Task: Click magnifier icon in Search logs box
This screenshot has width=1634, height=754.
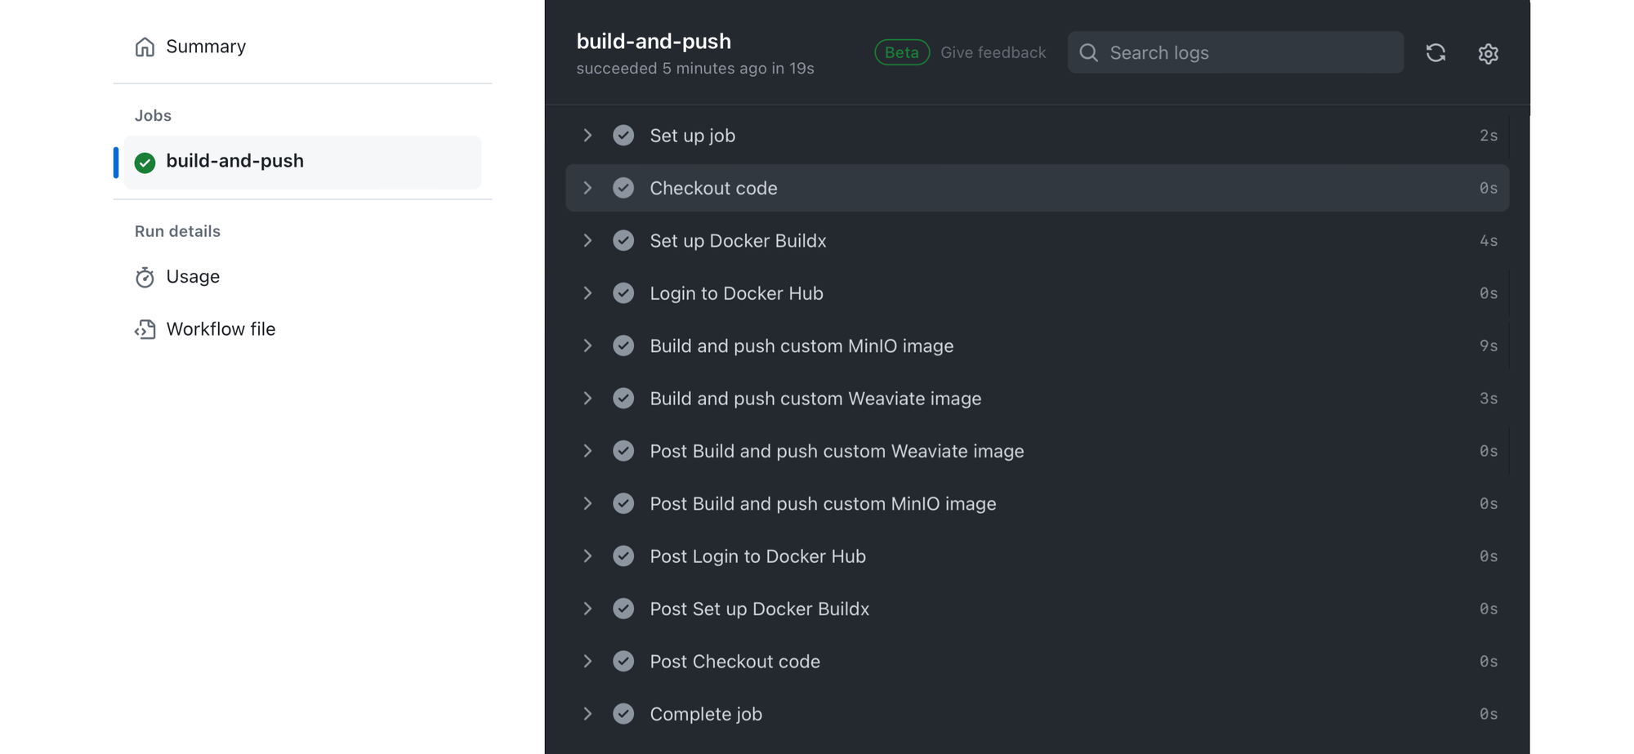Action: (1088, 53)
